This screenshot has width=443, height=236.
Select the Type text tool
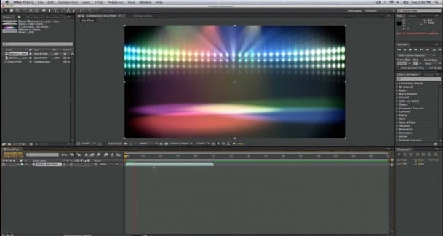coord(55,10)
